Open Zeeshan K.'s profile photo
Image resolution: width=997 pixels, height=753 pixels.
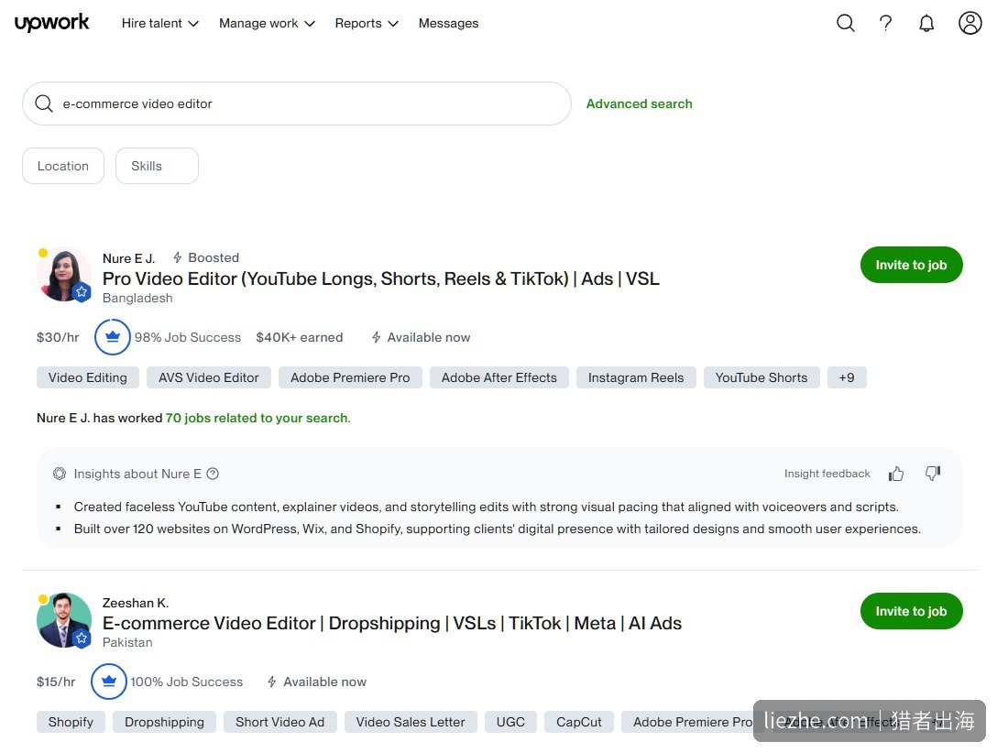tap(63, 620)
